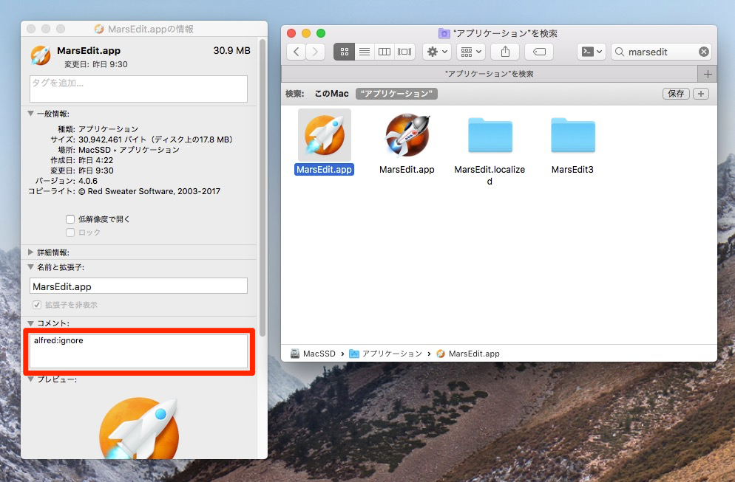Close the Finder search window

point(291,33)
